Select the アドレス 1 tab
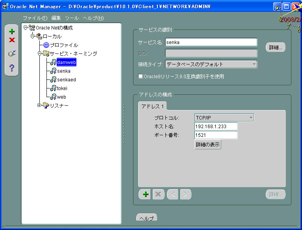Image resolution: width=302 pixels, height=230 pixels. tap(152, 106)
